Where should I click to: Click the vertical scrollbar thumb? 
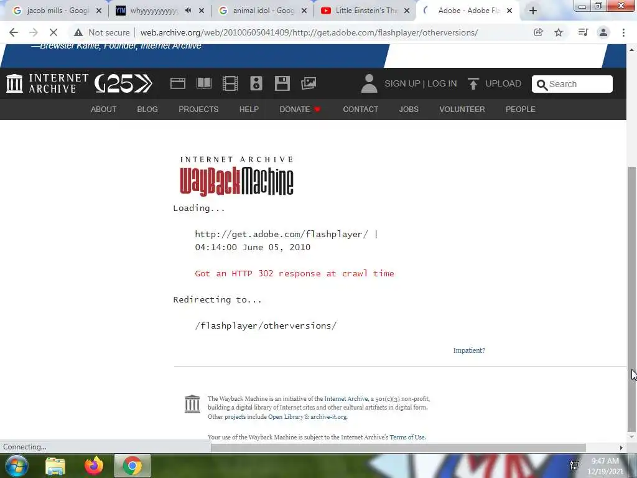click(632, 299)
